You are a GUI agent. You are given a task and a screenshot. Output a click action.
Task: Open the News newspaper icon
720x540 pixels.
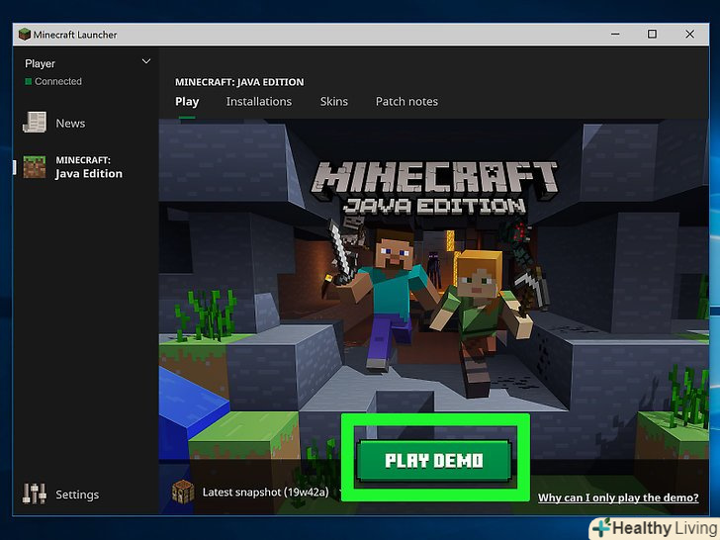(x=36, y=123)
